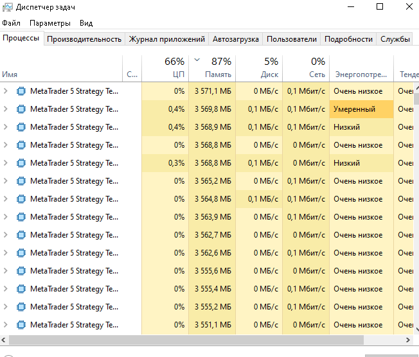419x357 pixels.
Task: Click the 3 568,9 МБ memory value
Action: [x=213, y=127]
